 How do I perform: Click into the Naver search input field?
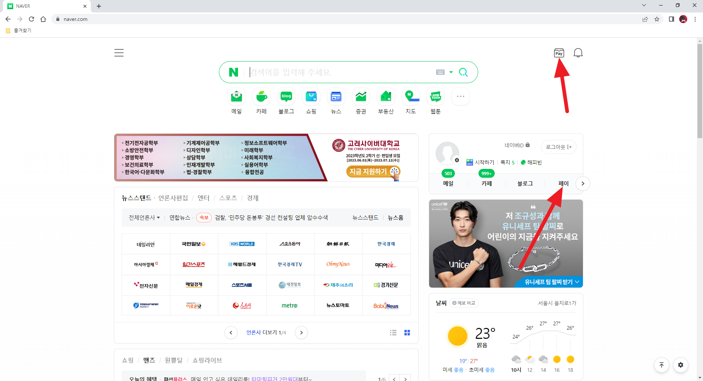point(341,72)
